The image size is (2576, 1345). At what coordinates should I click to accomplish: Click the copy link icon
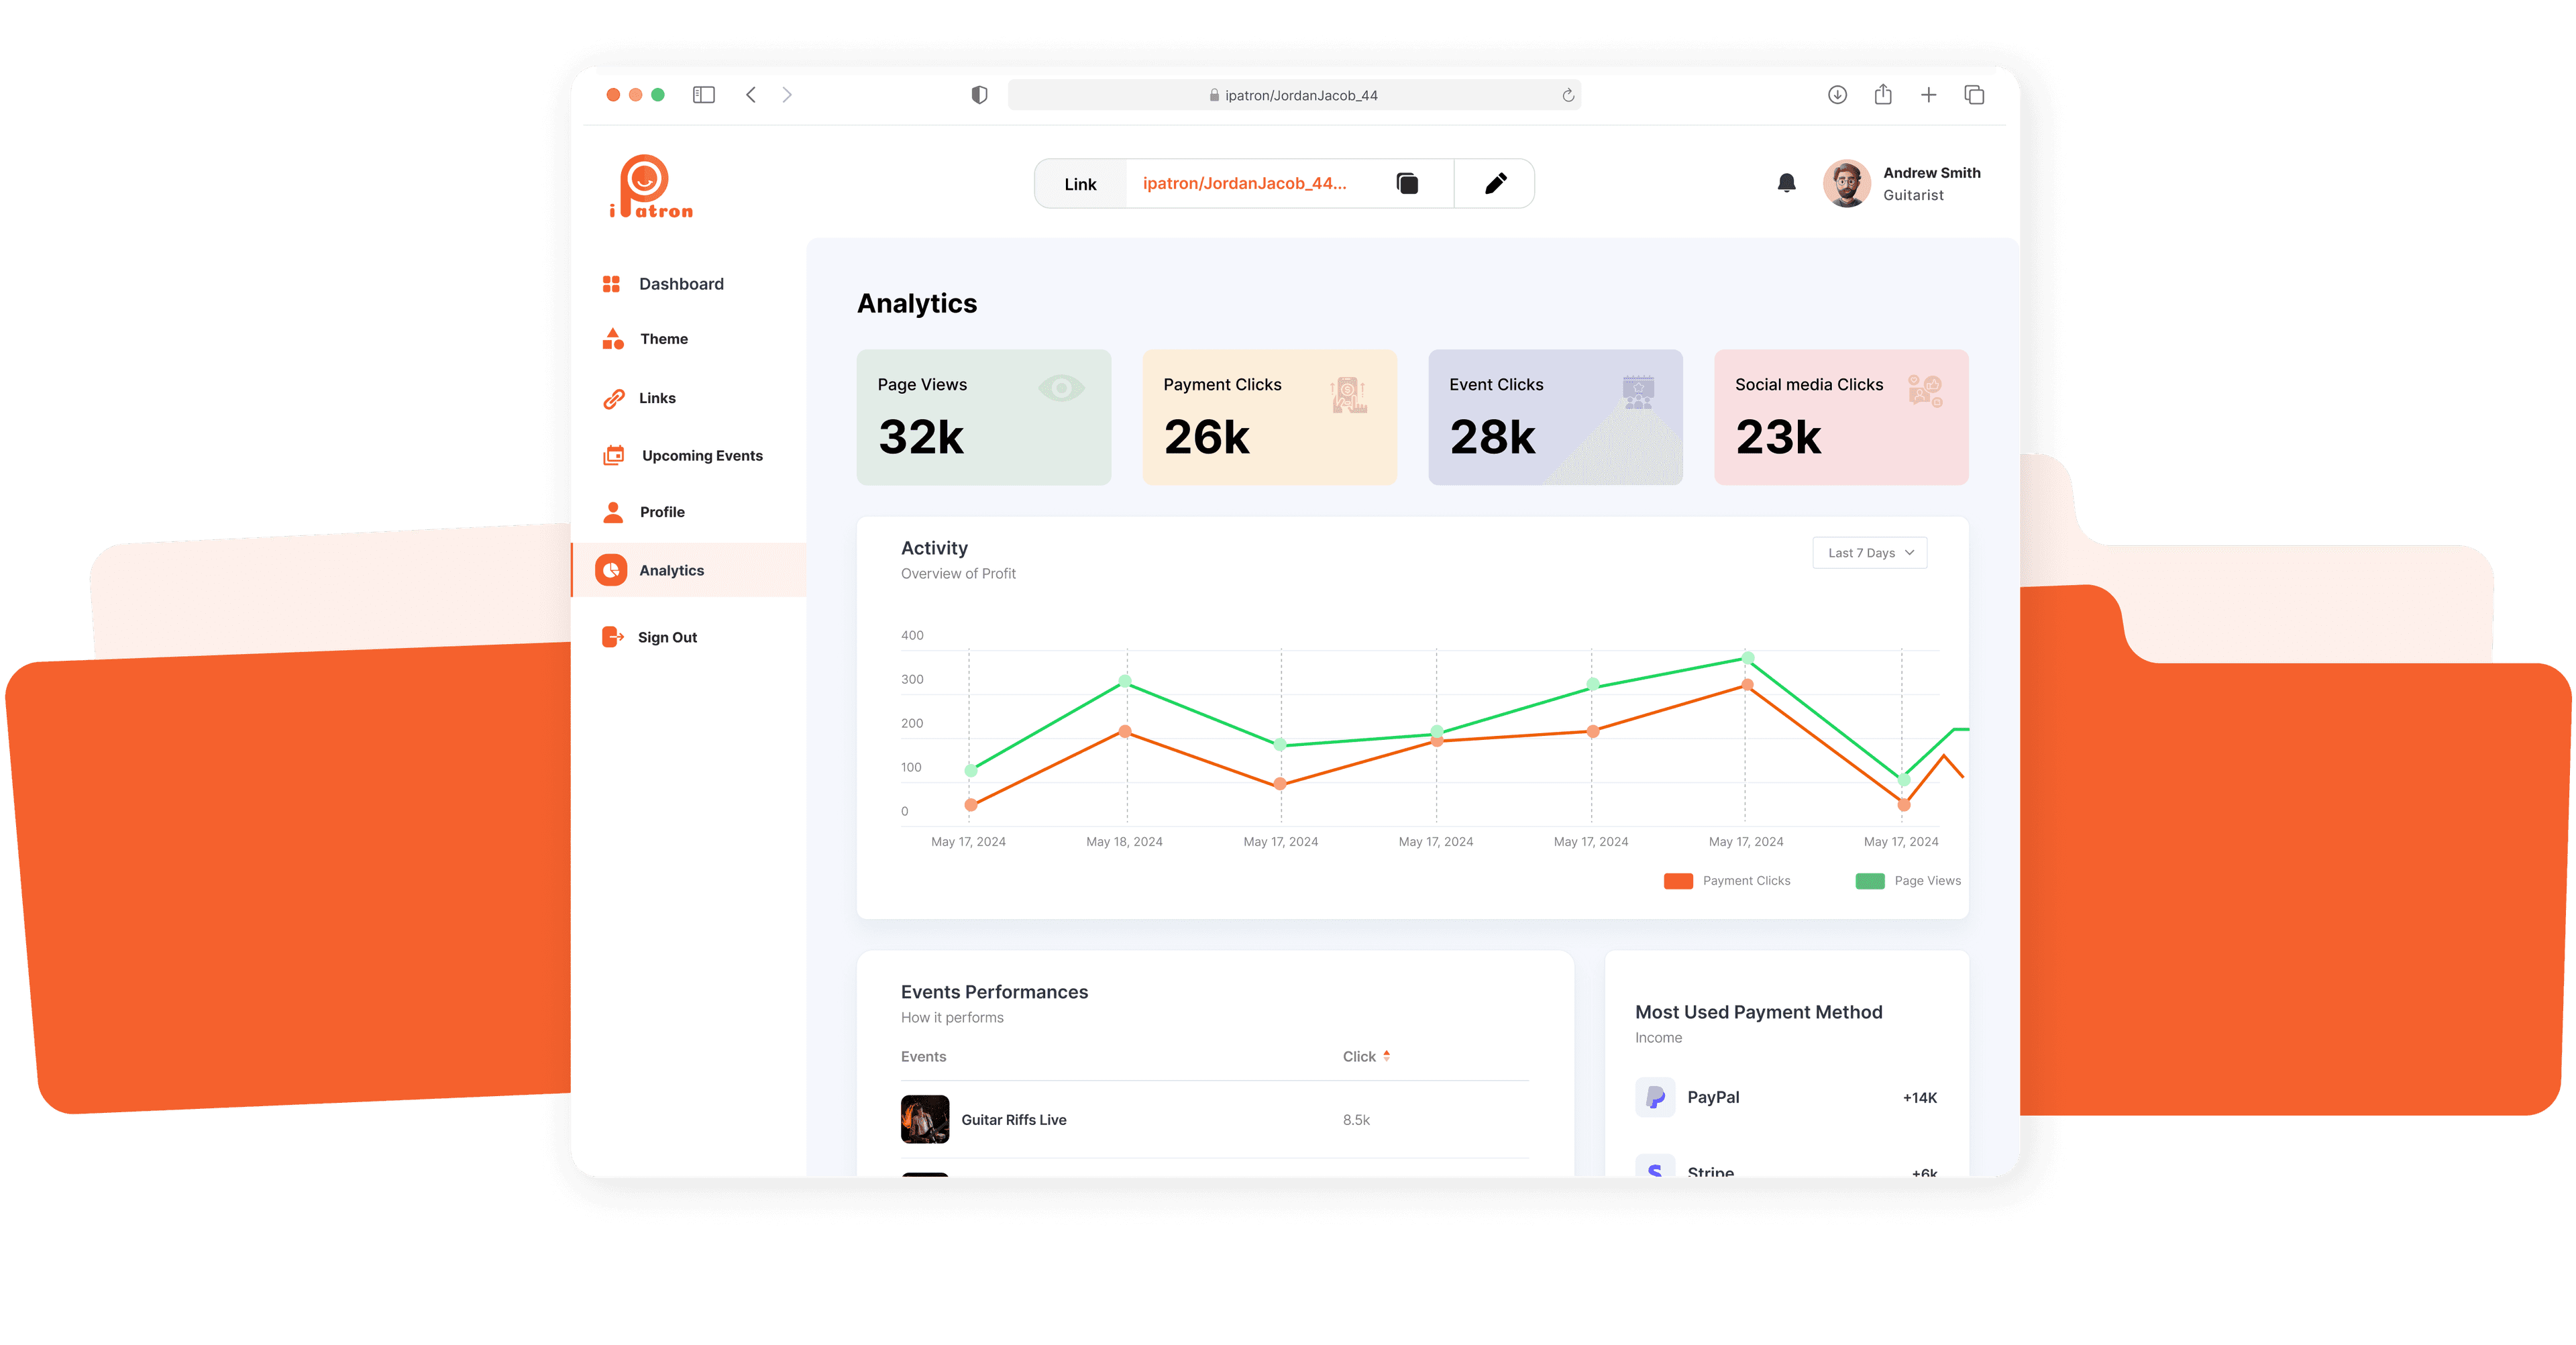point(1407,184)
